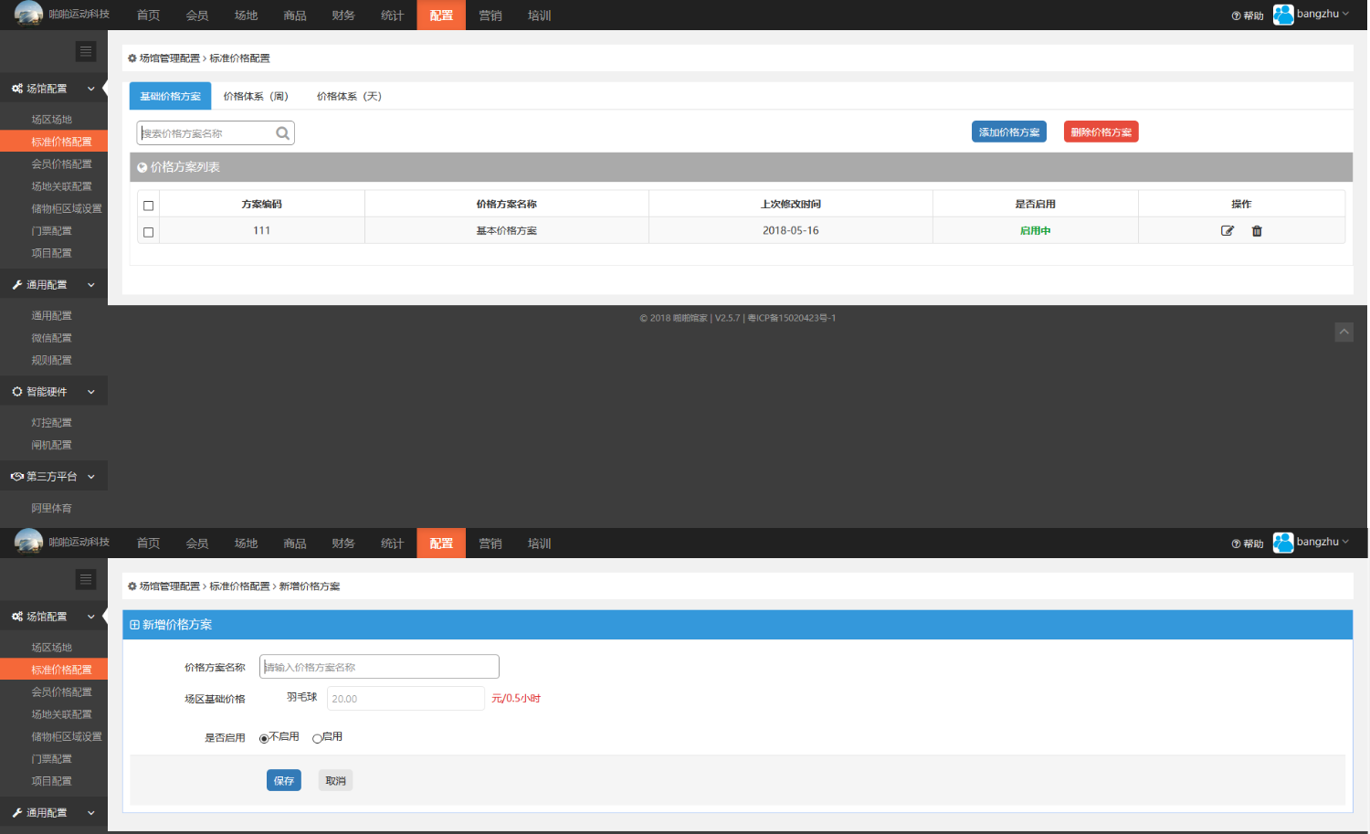Collapse 通用配置 section above 微信配置

(x=91, y=285)
